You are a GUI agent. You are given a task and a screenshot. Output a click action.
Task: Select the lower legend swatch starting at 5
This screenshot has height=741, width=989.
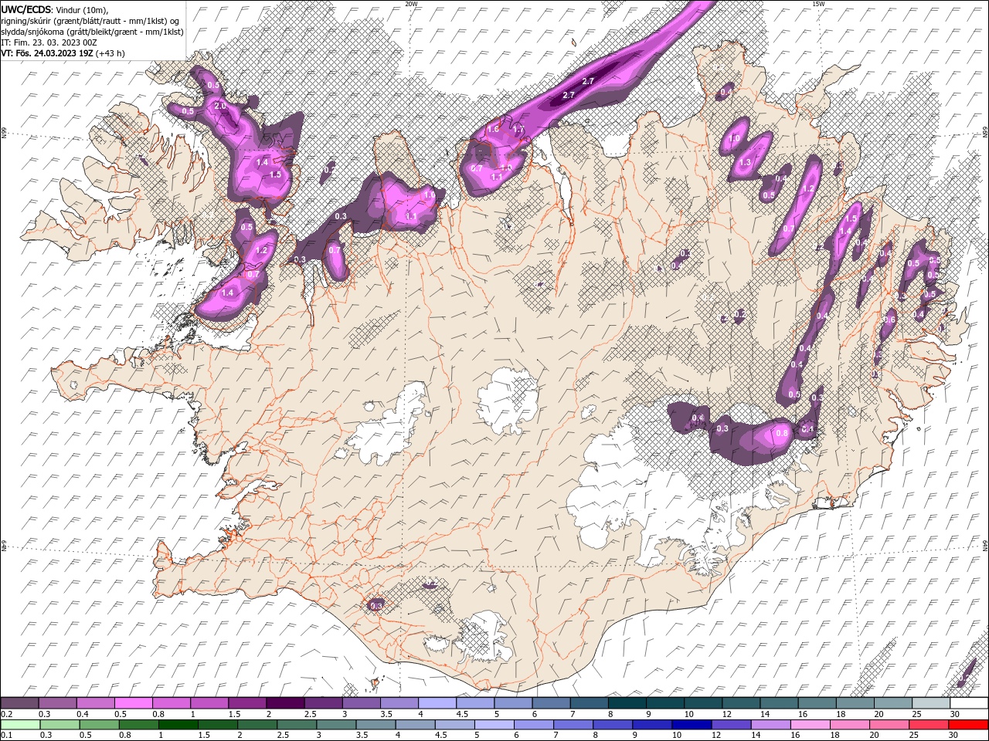pos(493,724)
